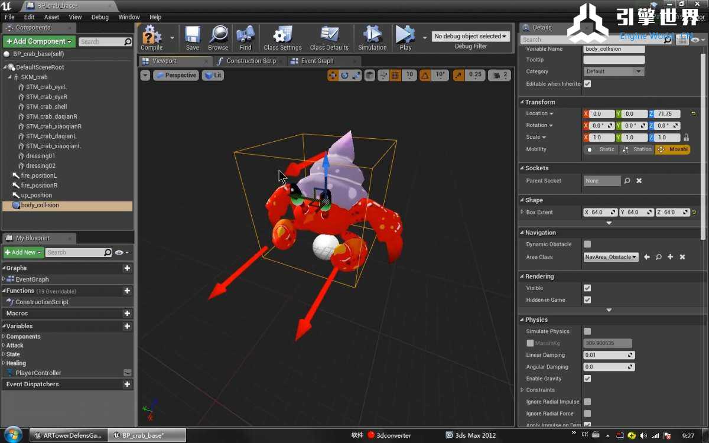Open the camera speed setting showing 2
Screen dimensions: 709x443
click(x=500, y=75)
